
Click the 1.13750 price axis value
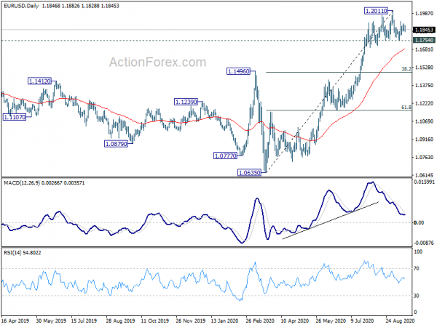424,85
